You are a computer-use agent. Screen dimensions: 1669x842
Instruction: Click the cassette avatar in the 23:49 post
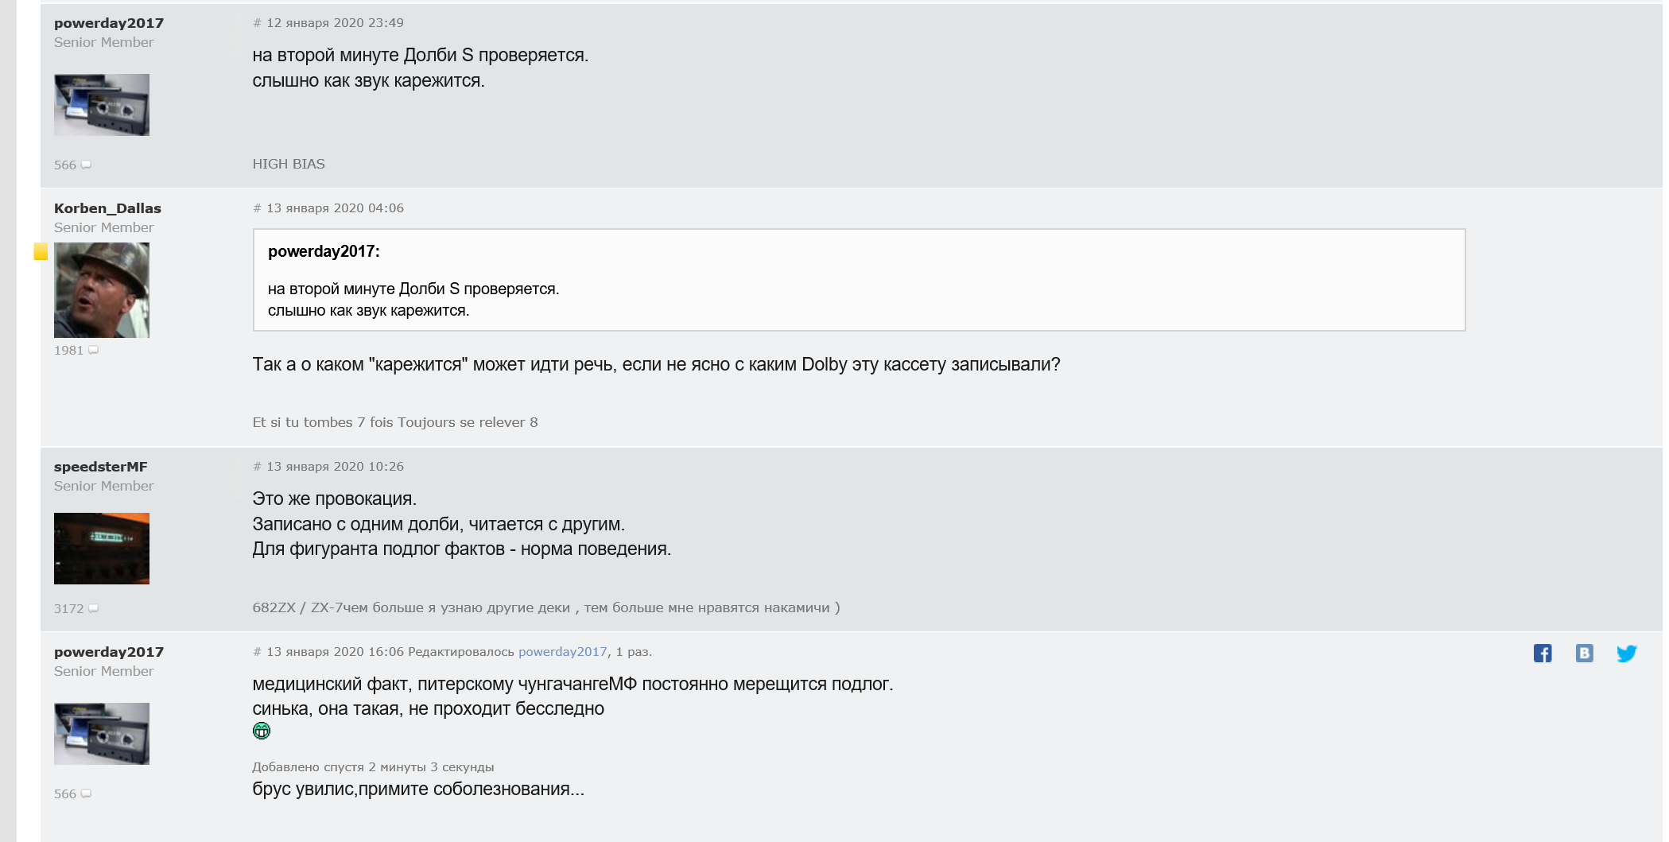click(x=102, y=105)
